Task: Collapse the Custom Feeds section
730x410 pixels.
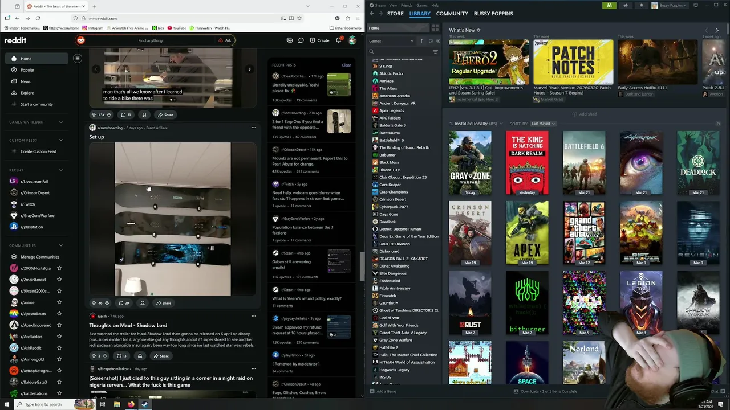Action: click(x=61, y=140)
